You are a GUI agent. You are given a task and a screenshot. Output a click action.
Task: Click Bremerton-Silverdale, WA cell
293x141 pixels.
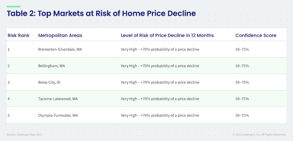click(x=60, y=49)
